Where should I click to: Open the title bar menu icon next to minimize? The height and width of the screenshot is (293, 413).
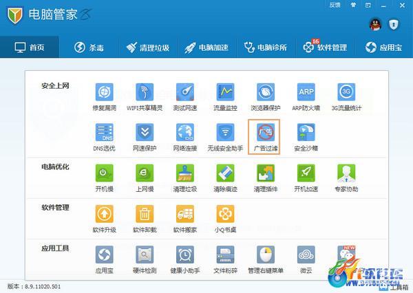pyautogui.click(x=368, y=5)
